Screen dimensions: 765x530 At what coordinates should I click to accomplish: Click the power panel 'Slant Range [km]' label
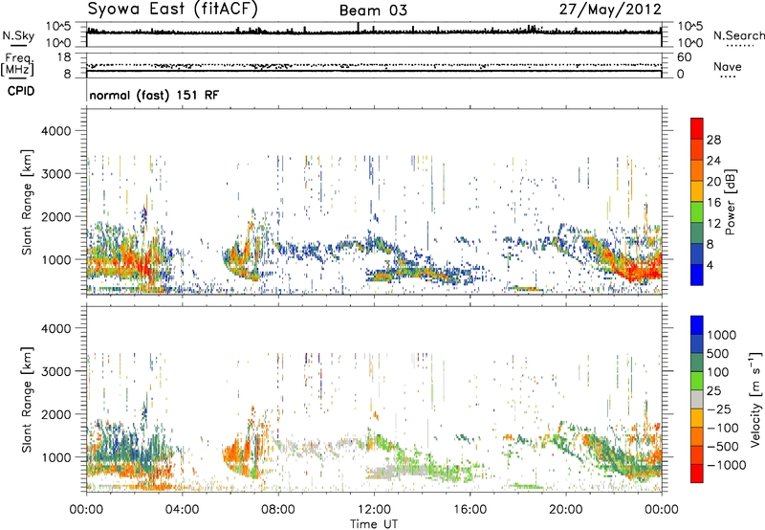[x=27, y=202]
